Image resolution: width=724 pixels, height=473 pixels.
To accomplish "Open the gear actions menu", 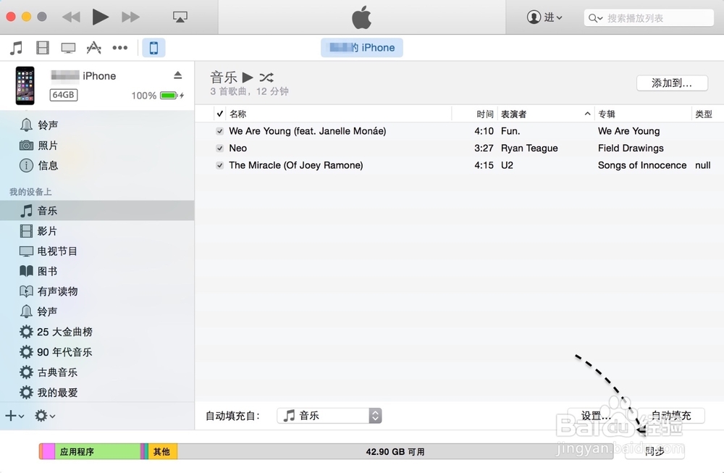I will point(45,417).
